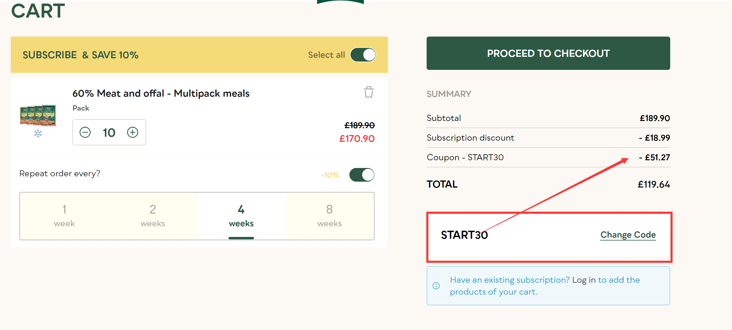Click the Coupon - START30 summary row

(x=465, y=157)
